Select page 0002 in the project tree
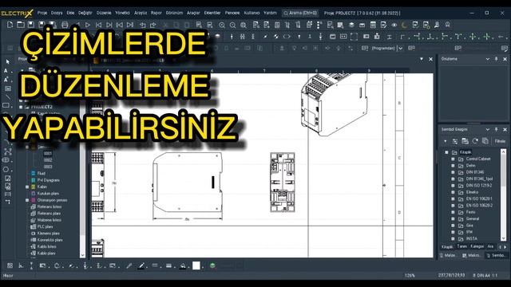Screen dimensions: 511x287 [x=48, y=160]
